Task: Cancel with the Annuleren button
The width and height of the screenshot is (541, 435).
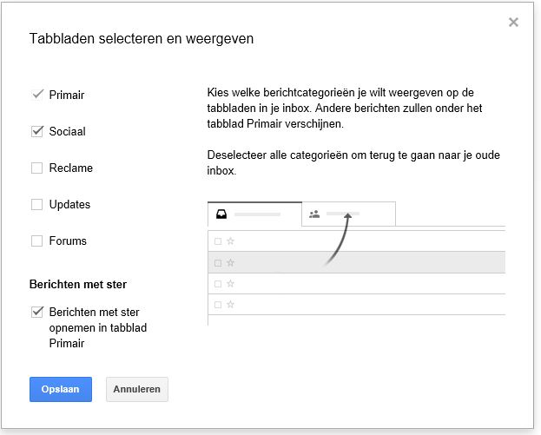Action: tap(137, 389)
